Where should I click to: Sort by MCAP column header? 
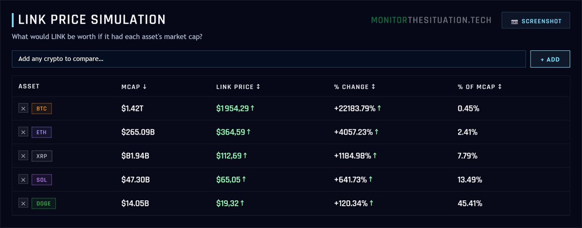(x=134, y=87)
